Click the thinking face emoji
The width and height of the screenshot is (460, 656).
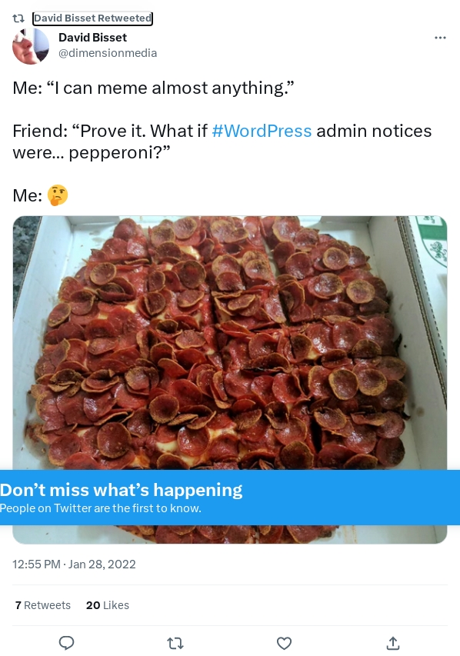[58, 195]
